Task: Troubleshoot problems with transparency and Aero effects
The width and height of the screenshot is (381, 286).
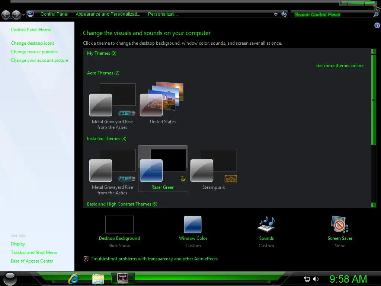Action: [154, 259]
